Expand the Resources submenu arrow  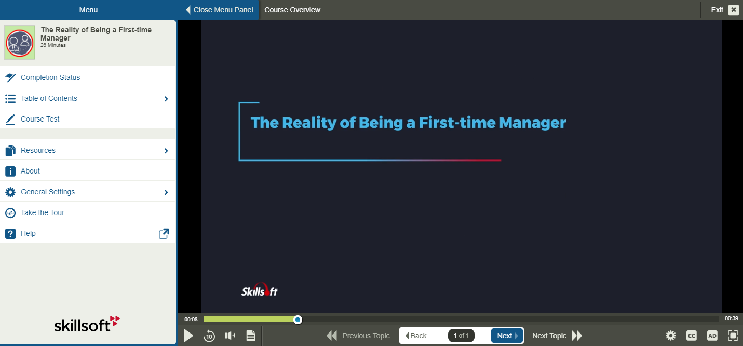tap(166, 150)
